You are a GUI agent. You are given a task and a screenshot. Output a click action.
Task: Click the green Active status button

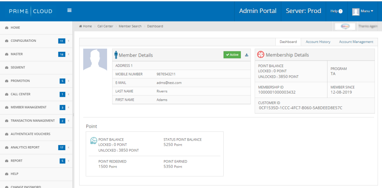point(232,55)
